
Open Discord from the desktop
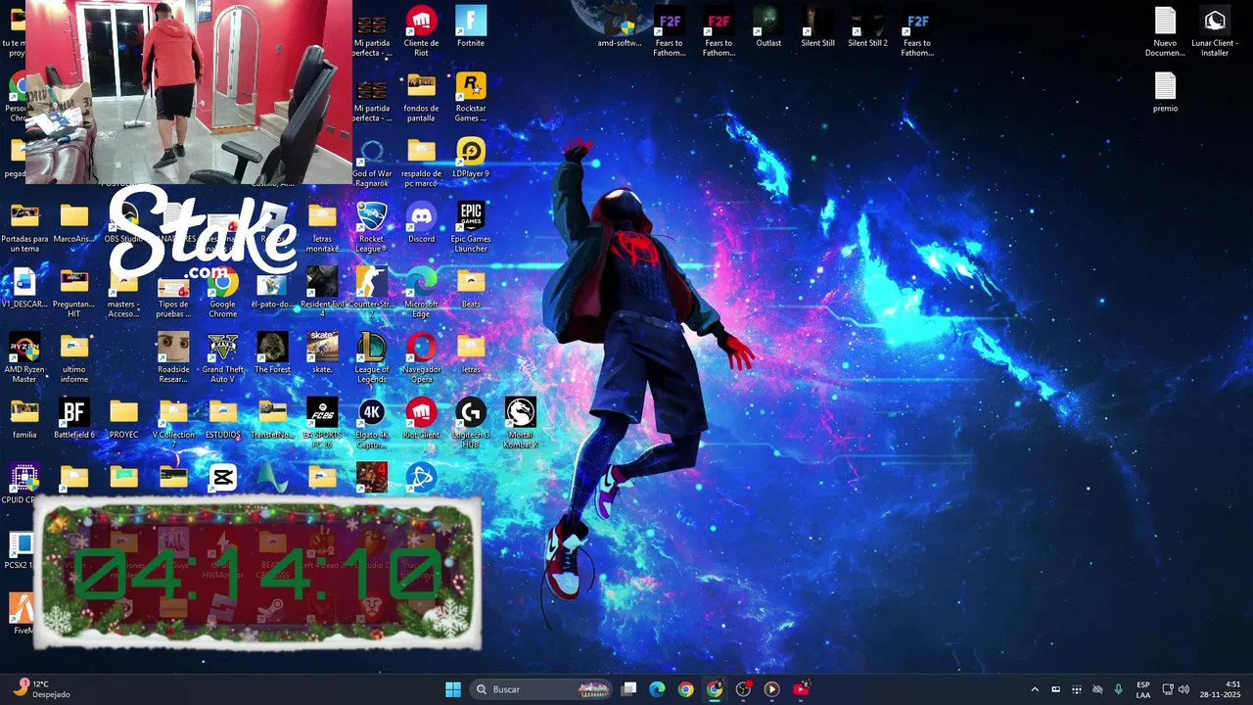[x=421, y=222]
